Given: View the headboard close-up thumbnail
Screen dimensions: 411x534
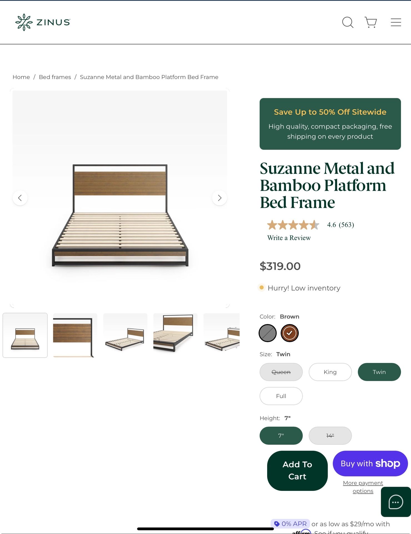Looking at the screenshot, I should [75, 335].
